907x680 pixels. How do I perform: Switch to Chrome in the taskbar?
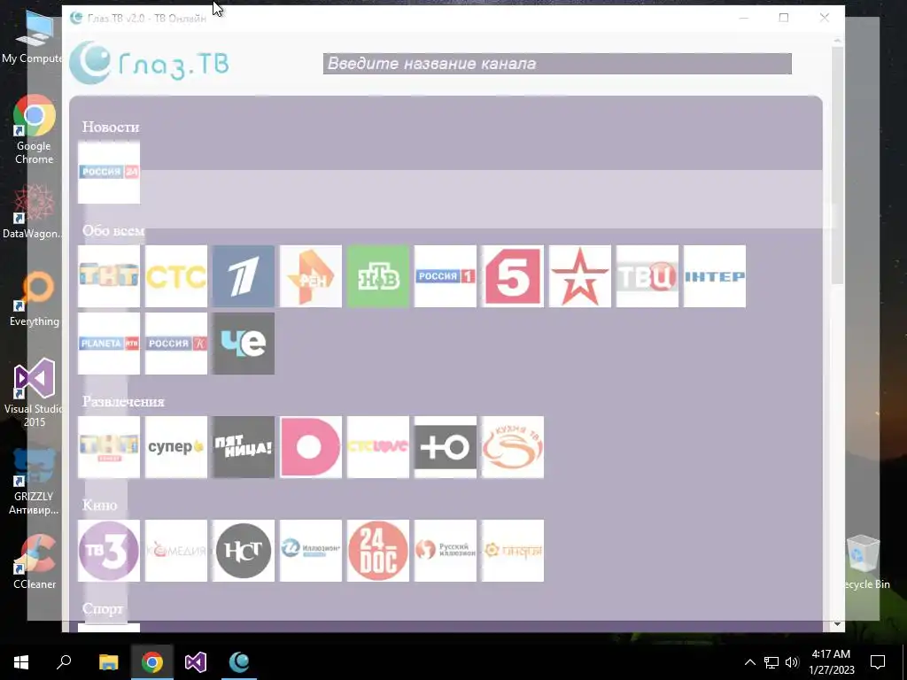(152, 662)
